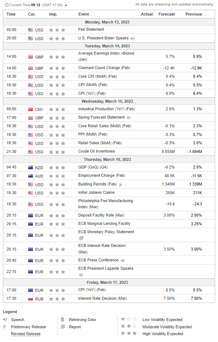Viewport: 218px width, 342px height.
Task: Open ECB Interest Rate Decision event
Action: tap(102, 246)
